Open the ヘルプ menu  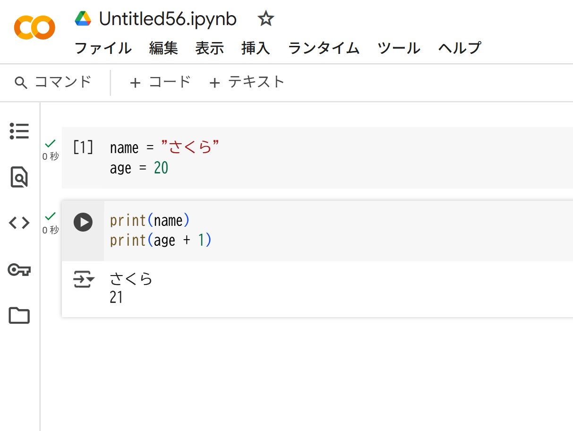coord(460,48)
